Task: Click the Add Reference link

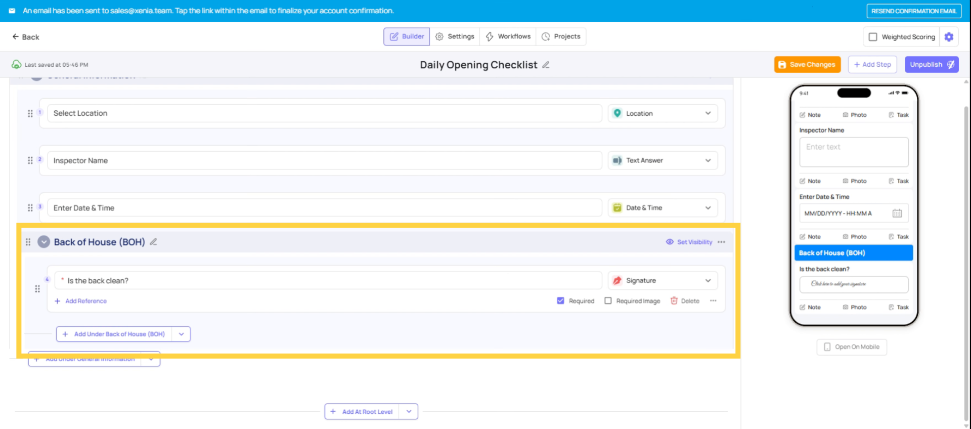Action: click(x=85, y=301)
